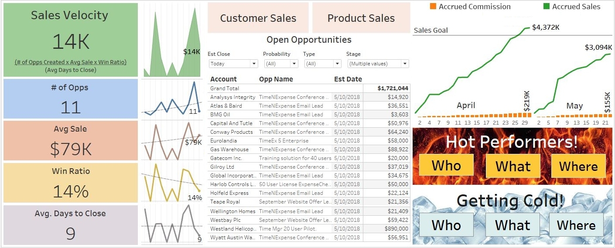Select the Grand Total row
The height and width of the screenshot is (248, 615).
pyautogui.click(x=309, y=88)
